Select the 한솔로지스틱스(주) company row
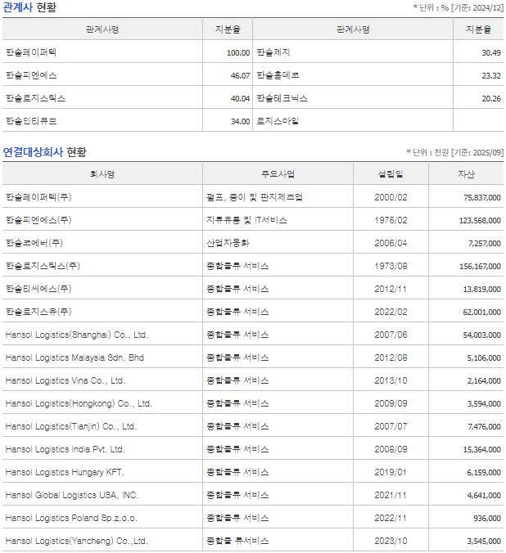This screenshot has width=506, height=553. [x=43, y=266]
